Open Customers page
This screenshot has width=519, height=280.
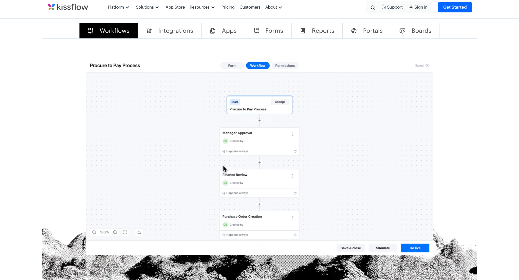point(250,7)
